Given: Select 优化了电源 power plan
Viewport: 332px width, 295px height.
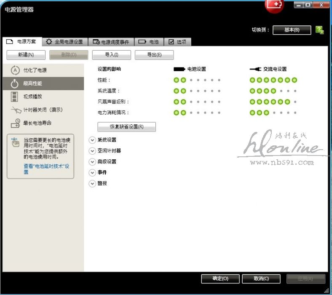Looking at the screenshot, I should [x=35, y=70].
